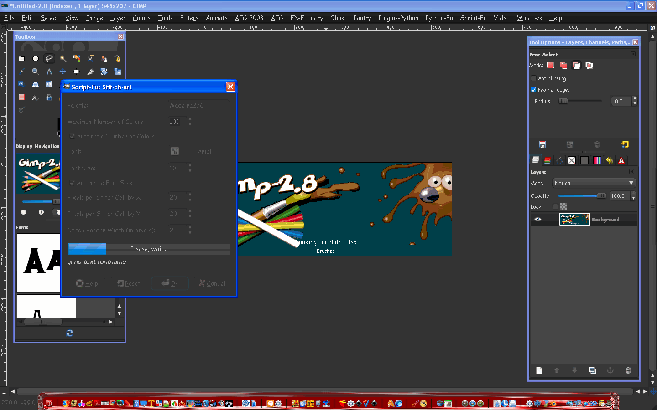Reset tool options to default values

click(625, 144)
